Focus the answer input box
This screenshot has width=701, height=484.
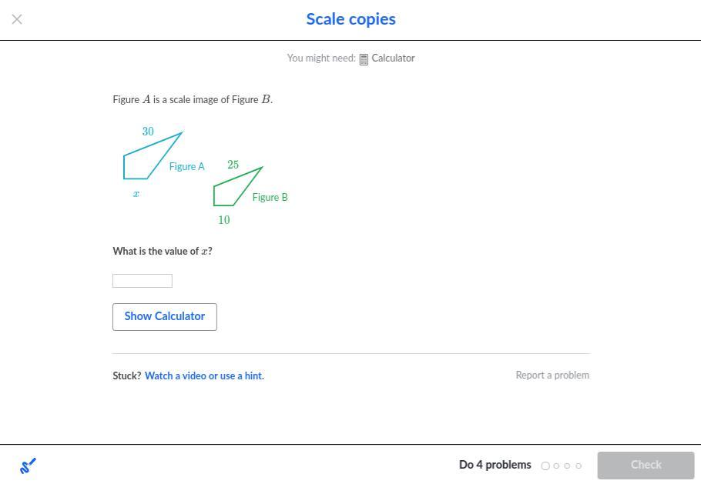[x=143, y=281]
